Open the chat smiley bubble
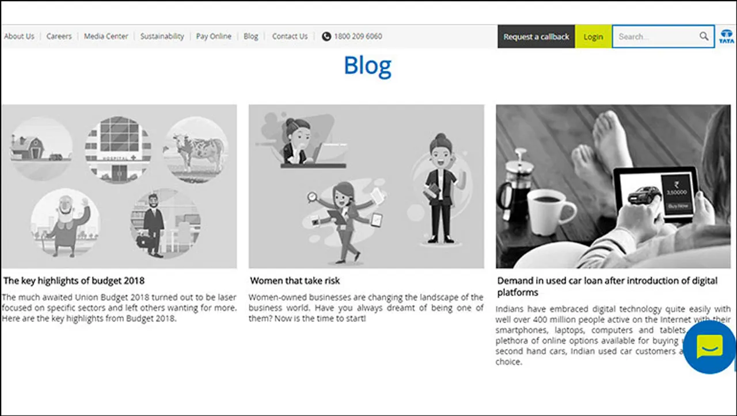Screen dimensions: 737x416 point(710,347)
